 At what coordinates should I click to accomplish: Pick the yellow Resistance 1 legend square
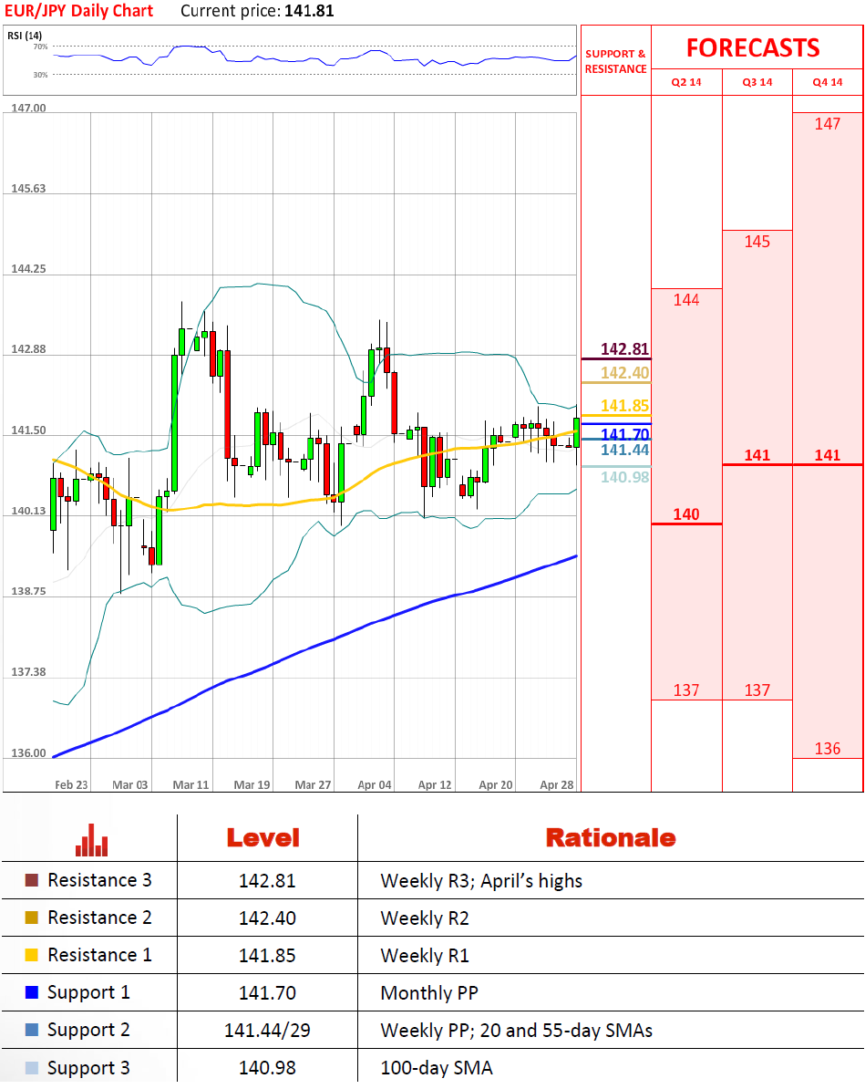coord(32,956)
